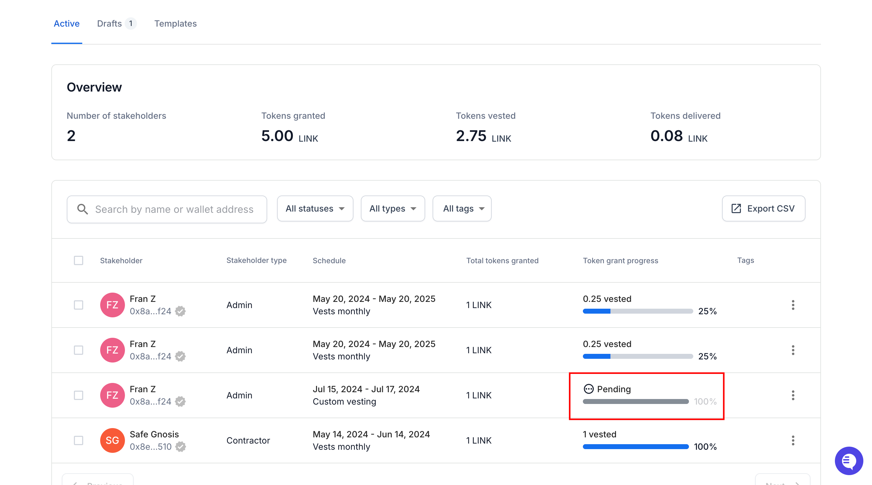Click FZ avatar in Custom vesting row
The image size is (872, 485).
click(x=112, y=395)
